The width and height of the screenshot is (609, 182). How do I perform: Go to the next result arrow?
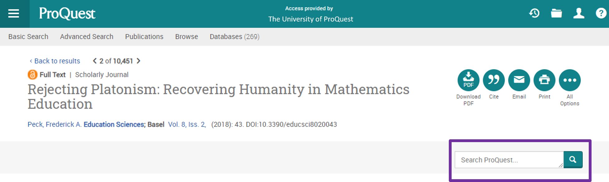tap(139, 61)
